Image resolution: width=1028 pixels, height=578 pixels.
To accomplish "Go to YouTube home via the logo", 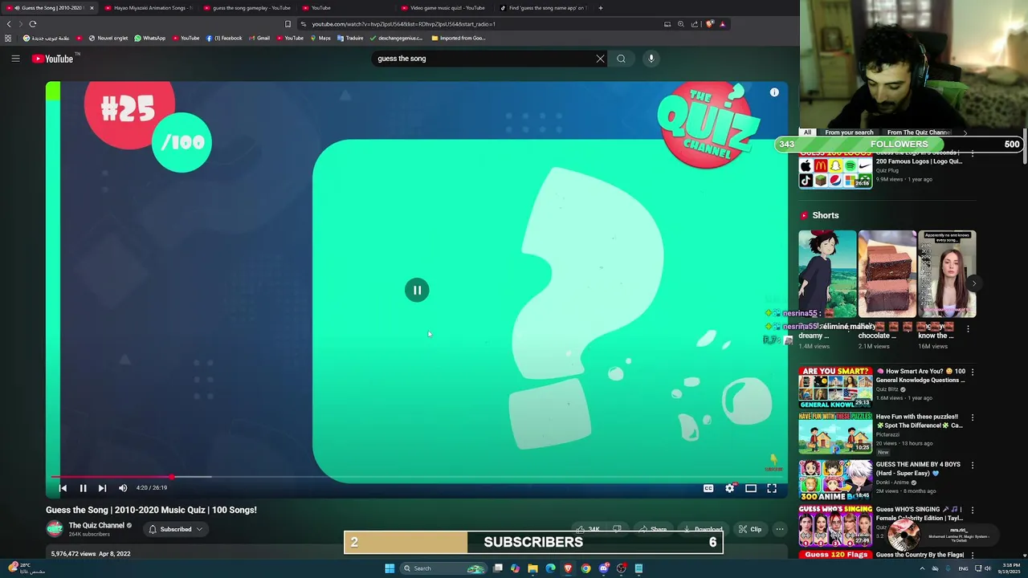I will 53,59.
